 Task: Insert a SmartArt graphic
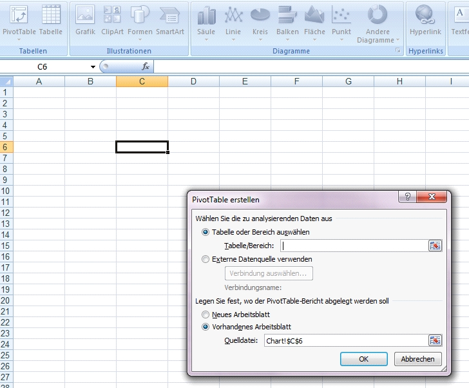click(x=169, y=21)
